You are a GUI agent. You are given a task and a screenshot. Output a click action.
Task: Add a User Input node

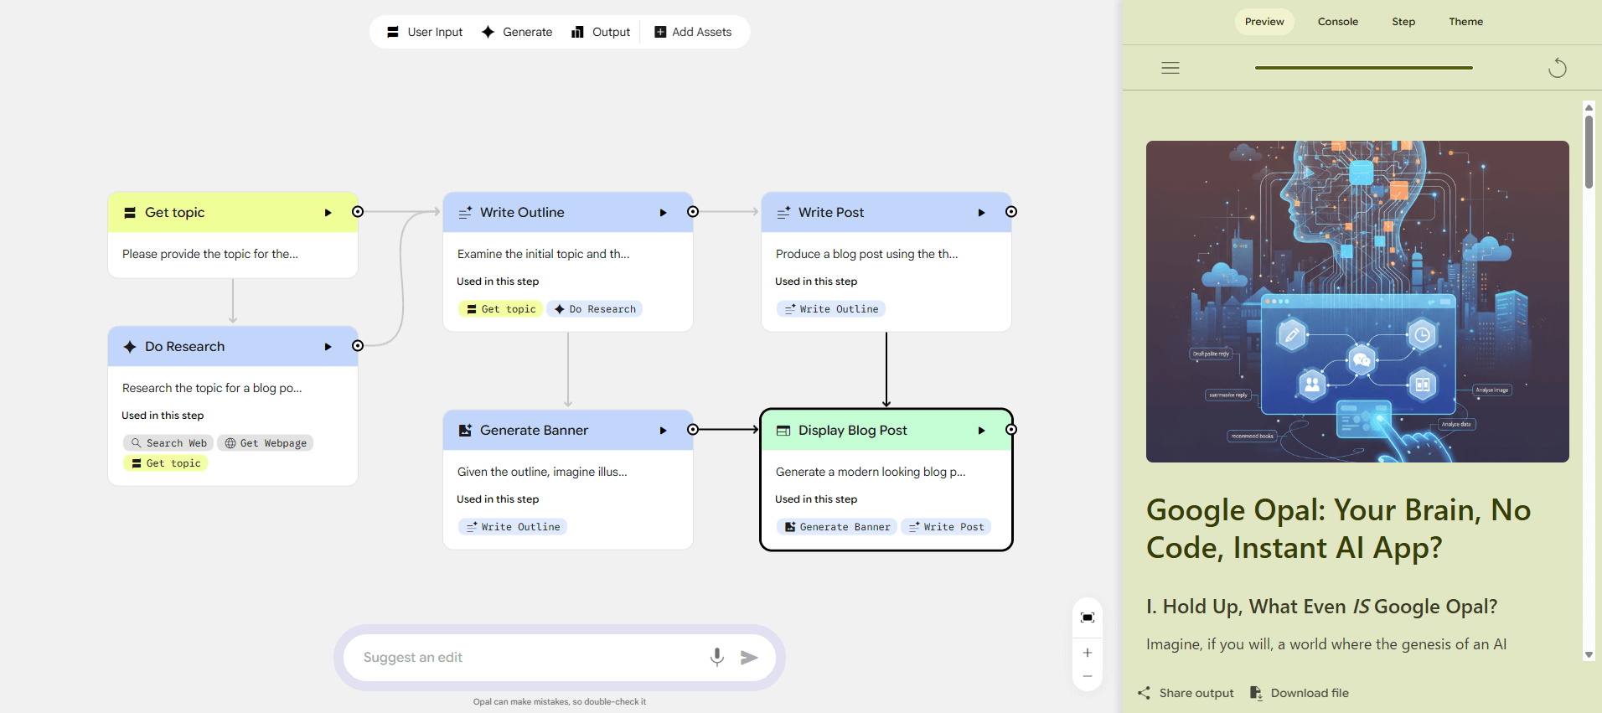[x=425, y=32]
